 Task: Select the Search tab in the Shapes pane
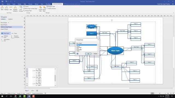[10, 19]
